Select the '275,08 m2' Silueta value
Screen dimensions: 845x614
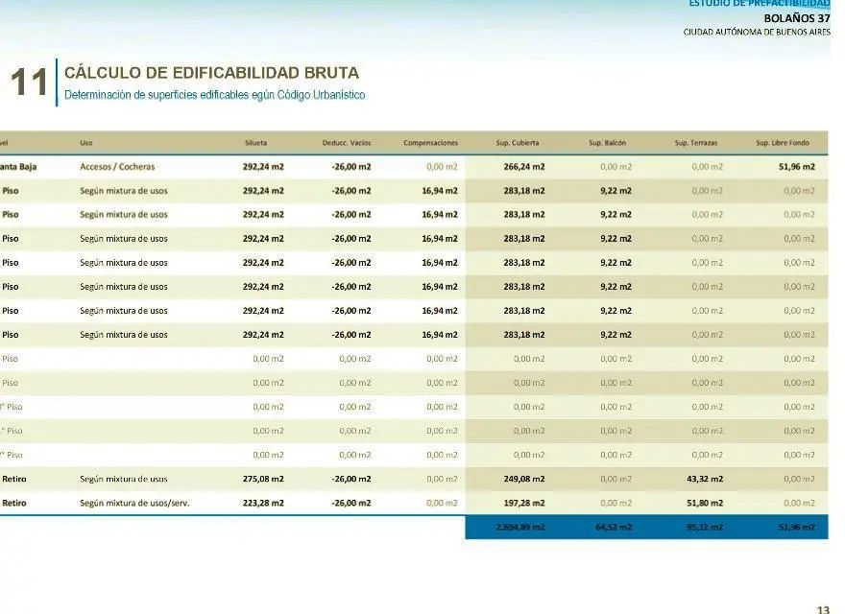[263, 479]
